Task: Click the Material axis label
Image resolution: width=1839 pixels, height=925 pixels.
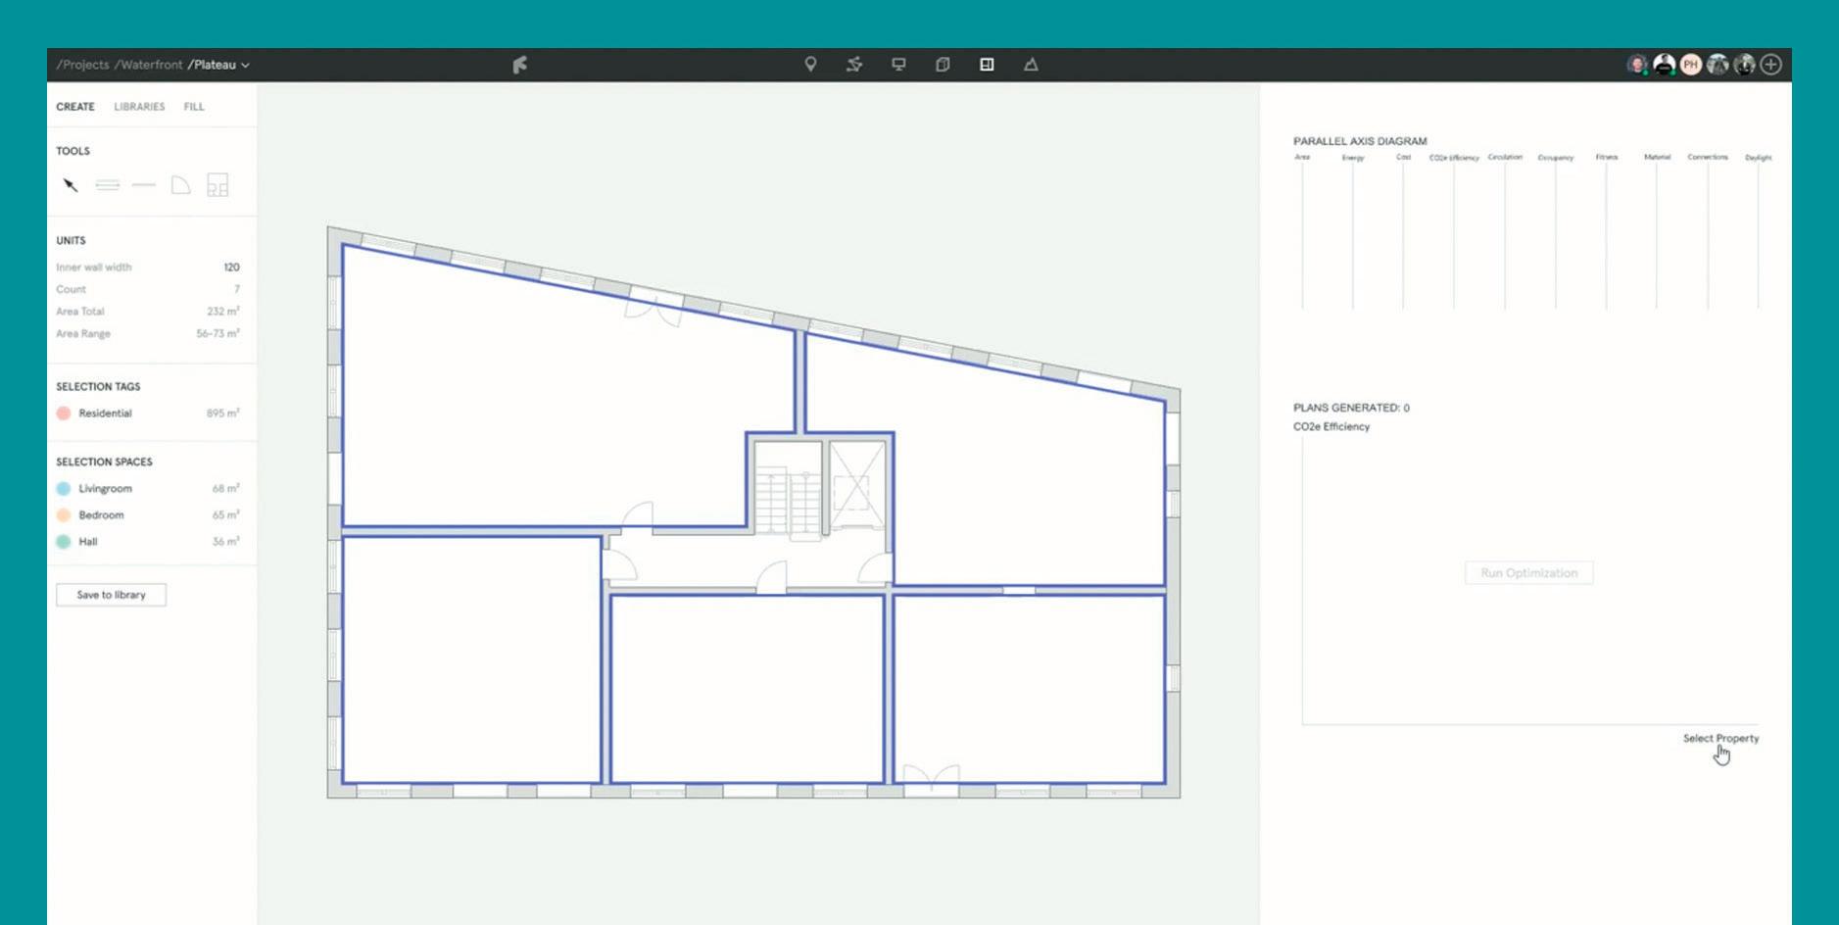Action: 1657,157
